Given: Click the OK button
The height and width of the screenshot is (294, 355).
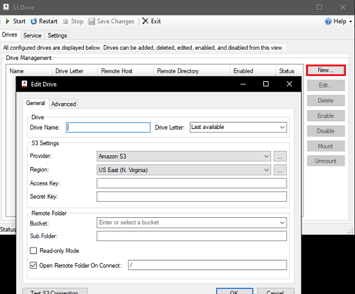Looking at the screenshot, I should [234, 291].
